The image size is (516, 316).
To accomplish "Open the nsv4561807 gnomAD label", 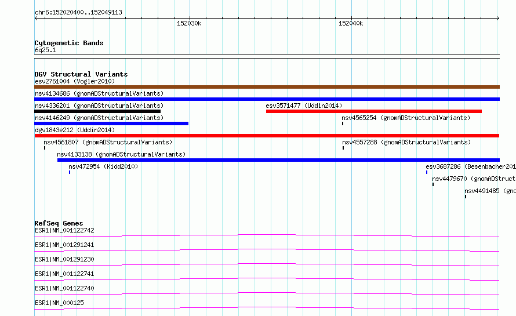I will [x=108, y=142].
